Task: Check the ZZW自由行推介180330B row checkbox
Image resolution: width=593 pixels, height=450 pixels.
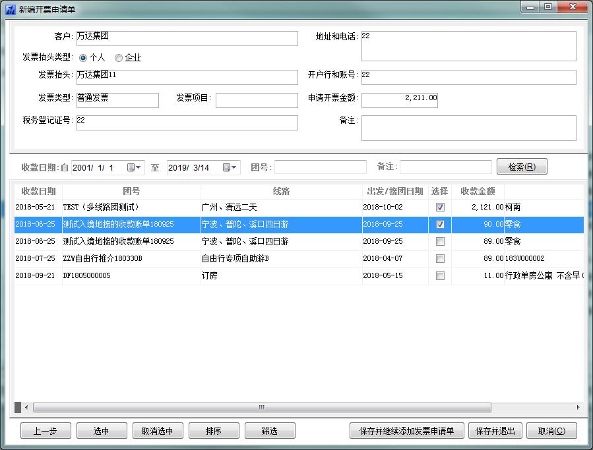Action: coord(440,258)
